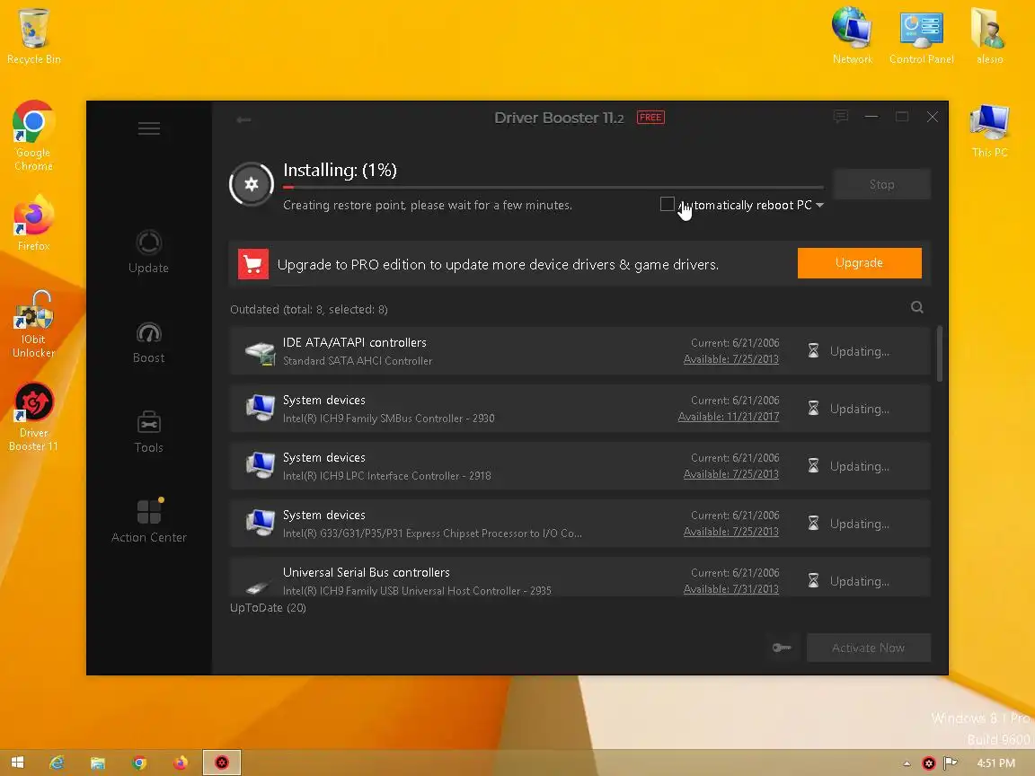This screenshot has width=1035, height=776.
Task: Open the Windows Start button
Action: [x=18, y=763]
